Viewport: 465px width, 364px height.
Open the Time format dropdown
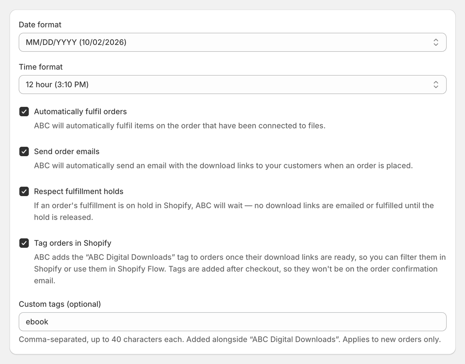point(232,85)
